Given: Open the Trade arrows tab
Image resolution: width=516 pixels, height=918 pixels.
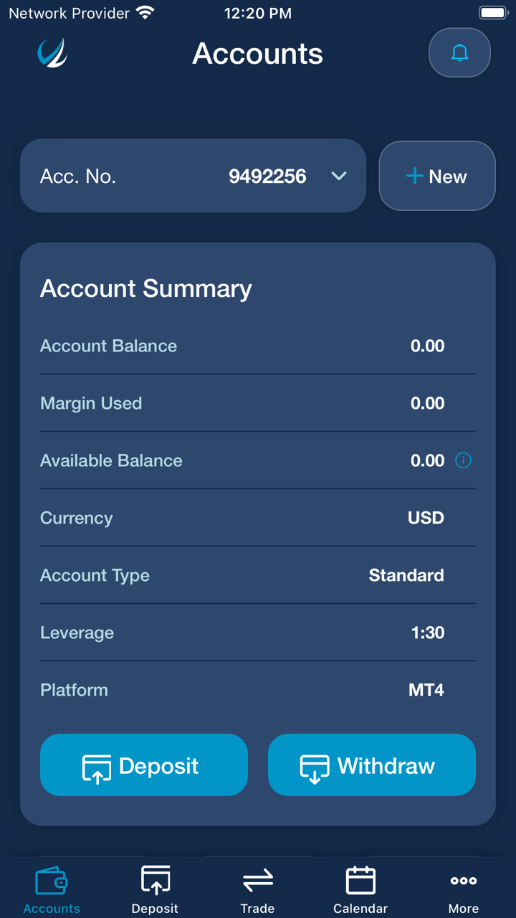Looking at the screenshot, I should (x=258, y=888).
